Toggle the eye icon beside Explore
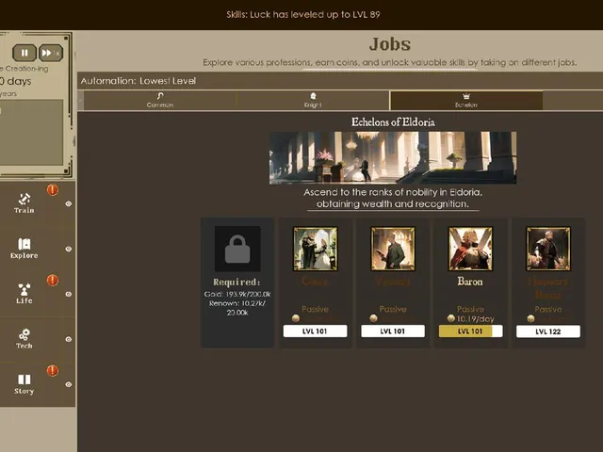 [x=69, y=249]
